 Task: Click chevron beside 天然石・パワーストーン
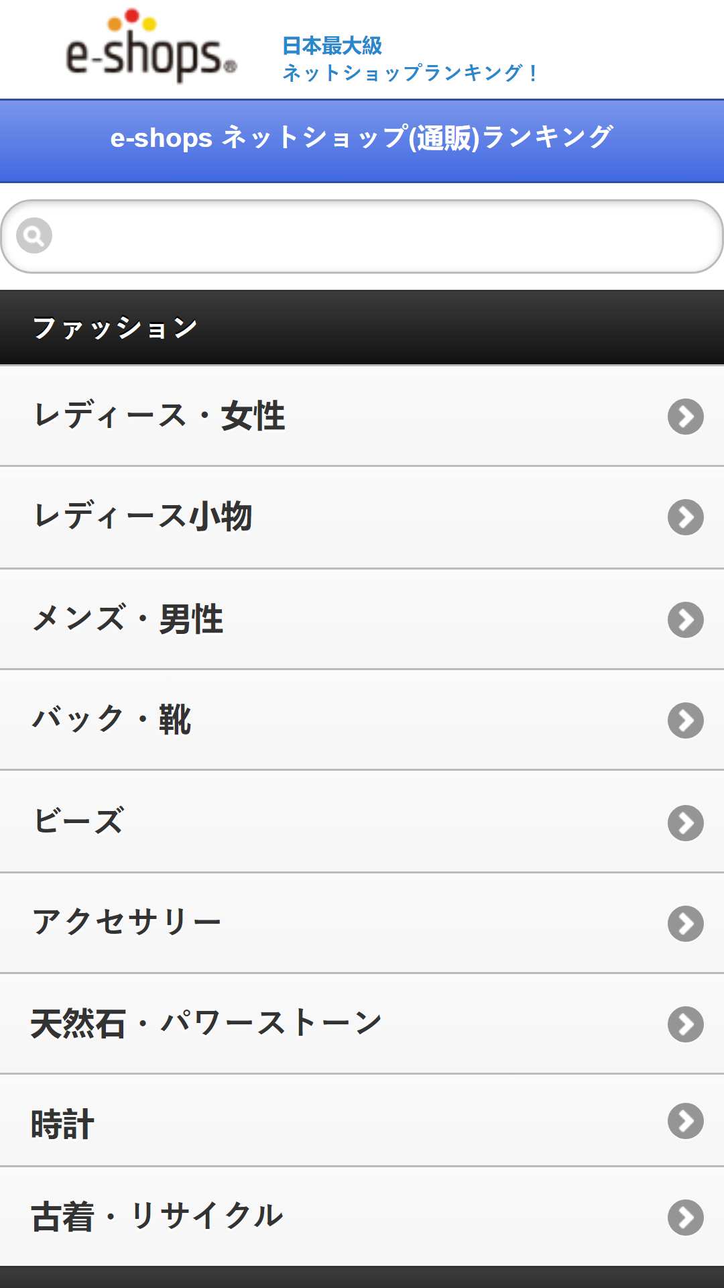coord(685,1024)
